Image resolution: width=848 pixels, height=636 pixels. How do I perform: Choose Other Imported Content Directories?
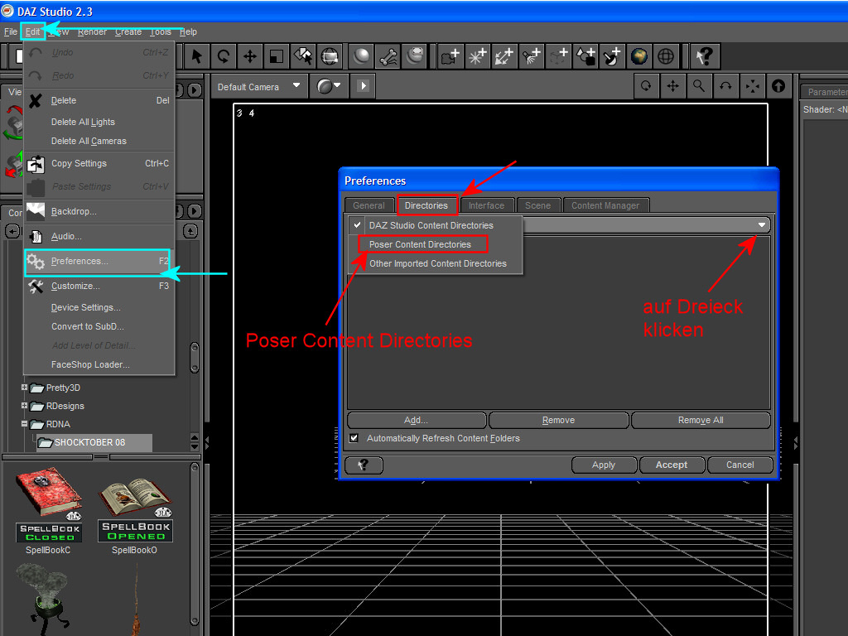(x=438, y=263)
